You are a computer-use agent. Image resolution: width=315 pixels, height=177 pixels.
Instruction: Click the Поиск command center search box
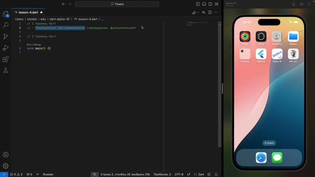[x=117, y=4]
